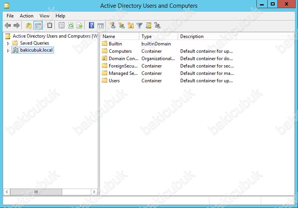Click 'Default container for do...' description
Viewport: 298px width, 208px height.
click(206, 59)
